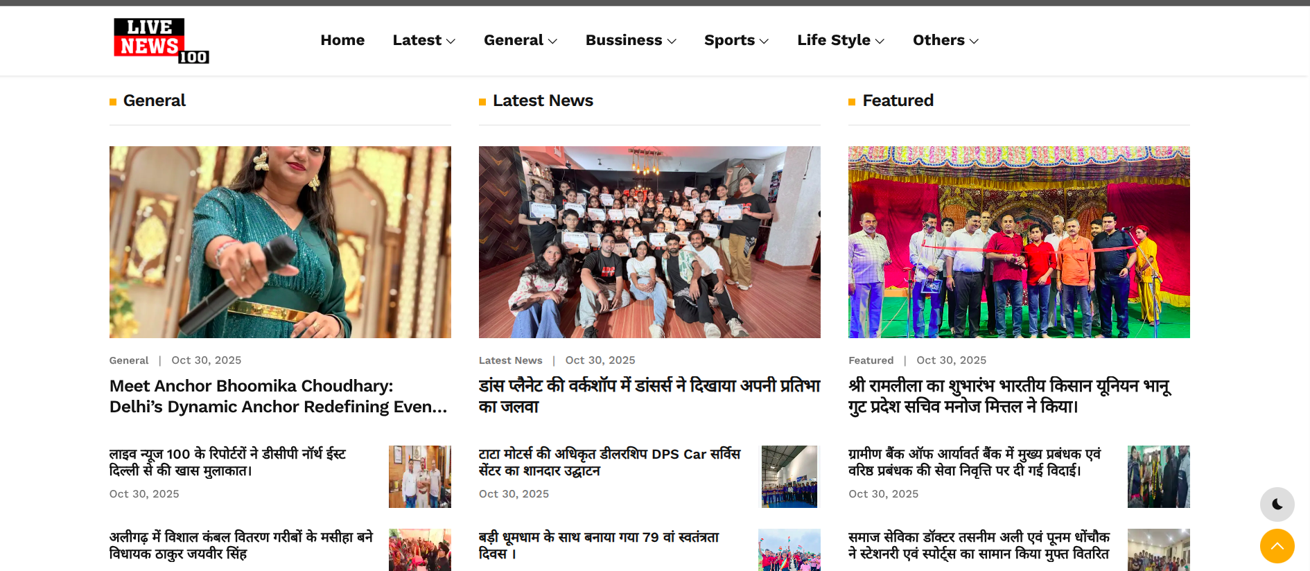Click the Latest News category label under photo

[x=510, y=360]
